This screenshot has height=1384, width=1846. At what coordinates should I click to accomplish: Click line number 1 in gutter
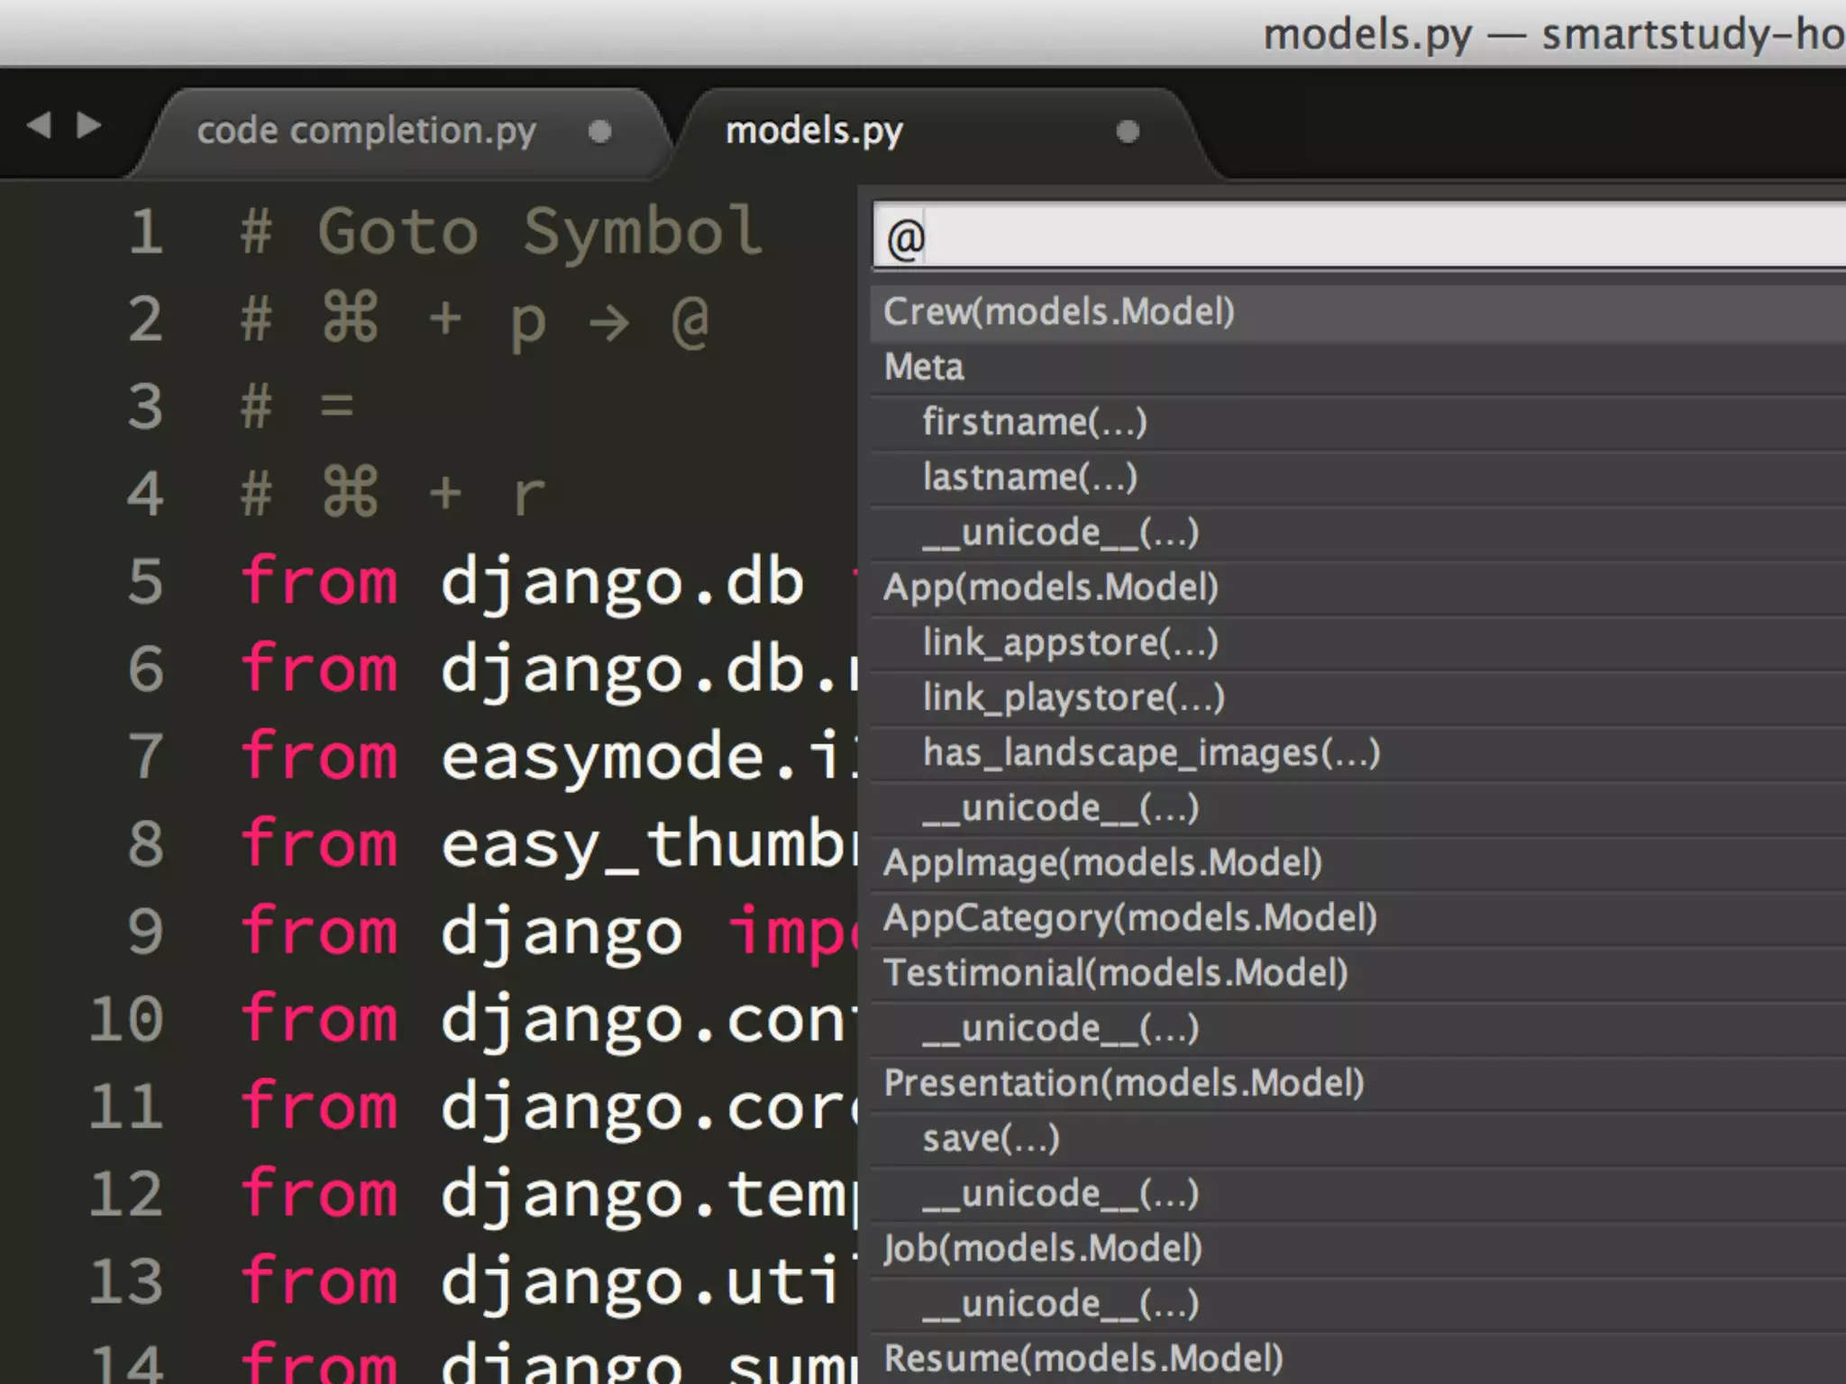coord(146,232)
